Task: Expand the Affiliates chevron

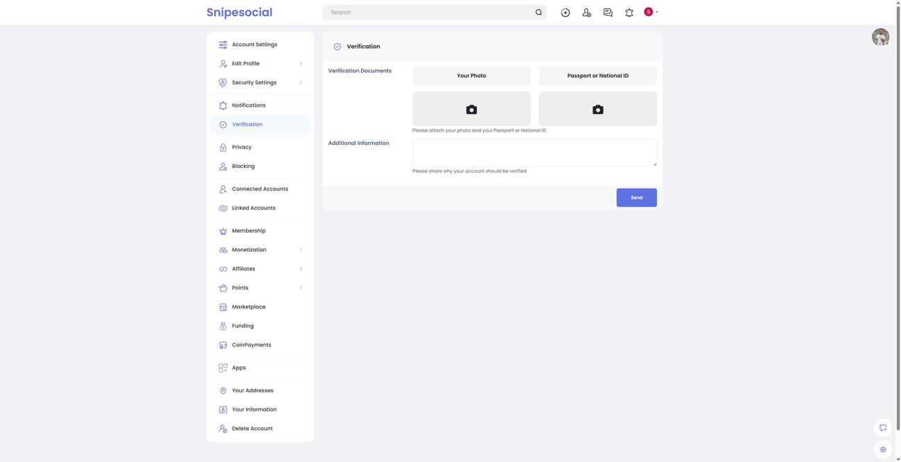Action: click(x=301, y=269)
